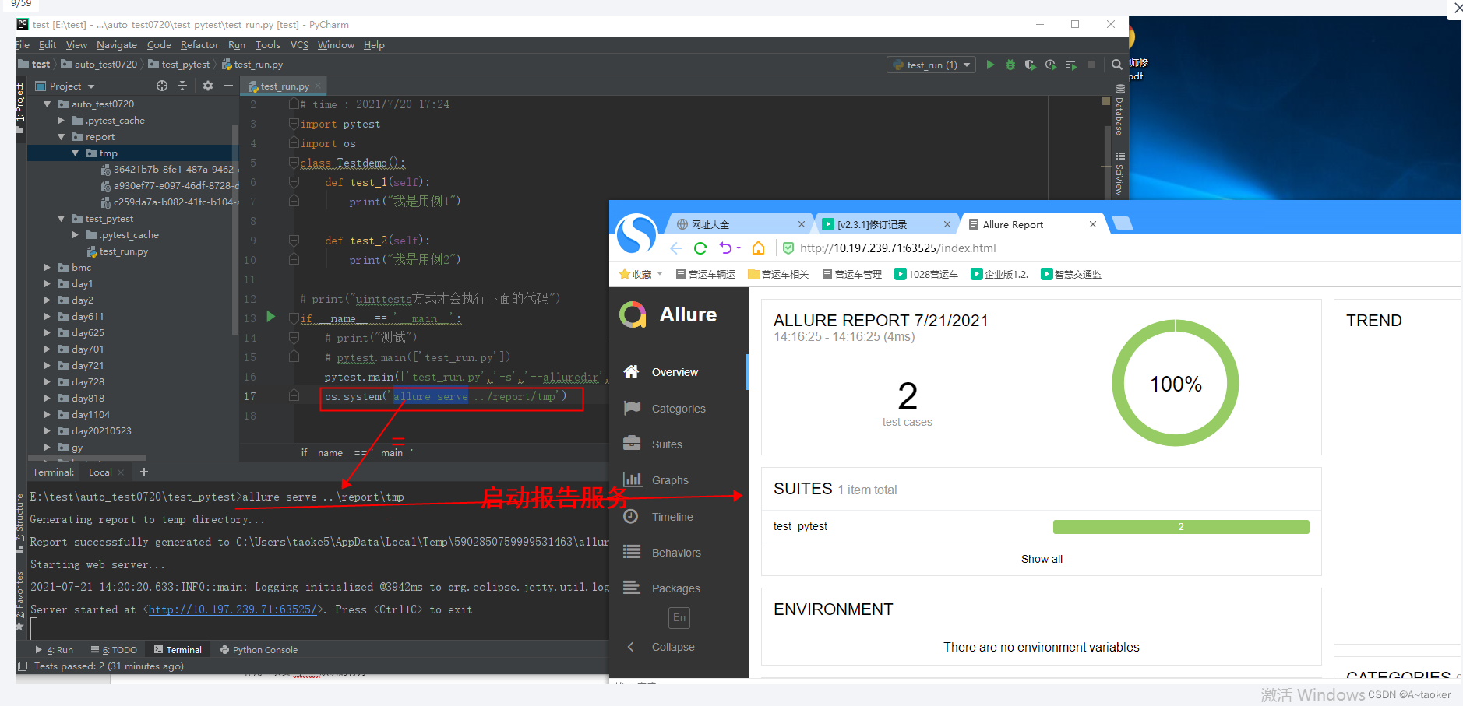This screenshot has width=1463, height=706.
Task: Collapse the test_pytest folder in tree
Action: coord(62,219)
